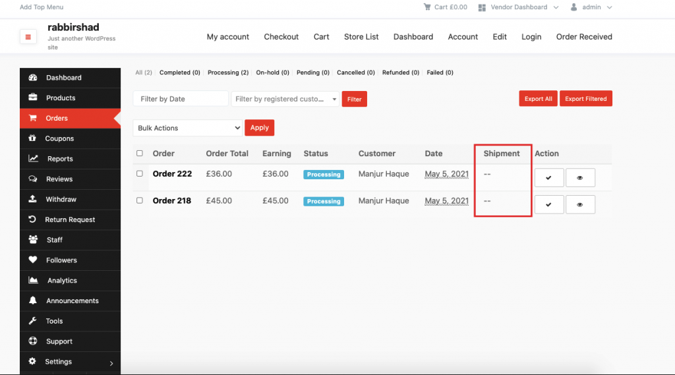Expand the Vendor Dashboard chevron

pos(556,7)
